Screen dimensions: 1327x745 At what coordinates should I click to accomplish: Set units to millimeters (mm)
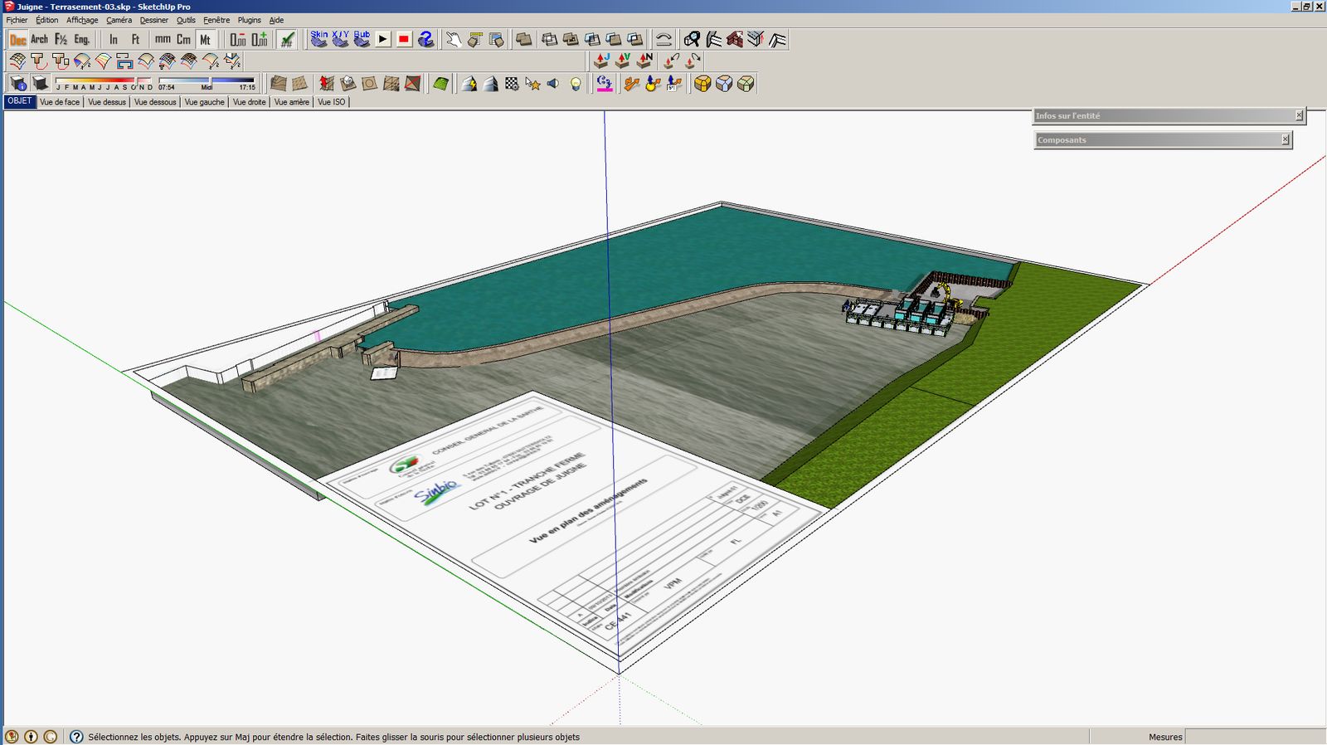(x=163, y=40)
